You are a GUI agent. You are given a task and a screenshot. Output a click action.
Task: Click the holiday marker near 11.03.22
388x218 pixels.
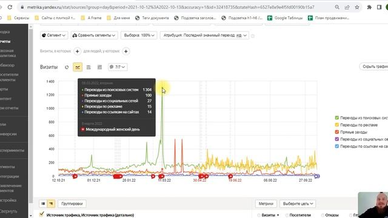161,176
